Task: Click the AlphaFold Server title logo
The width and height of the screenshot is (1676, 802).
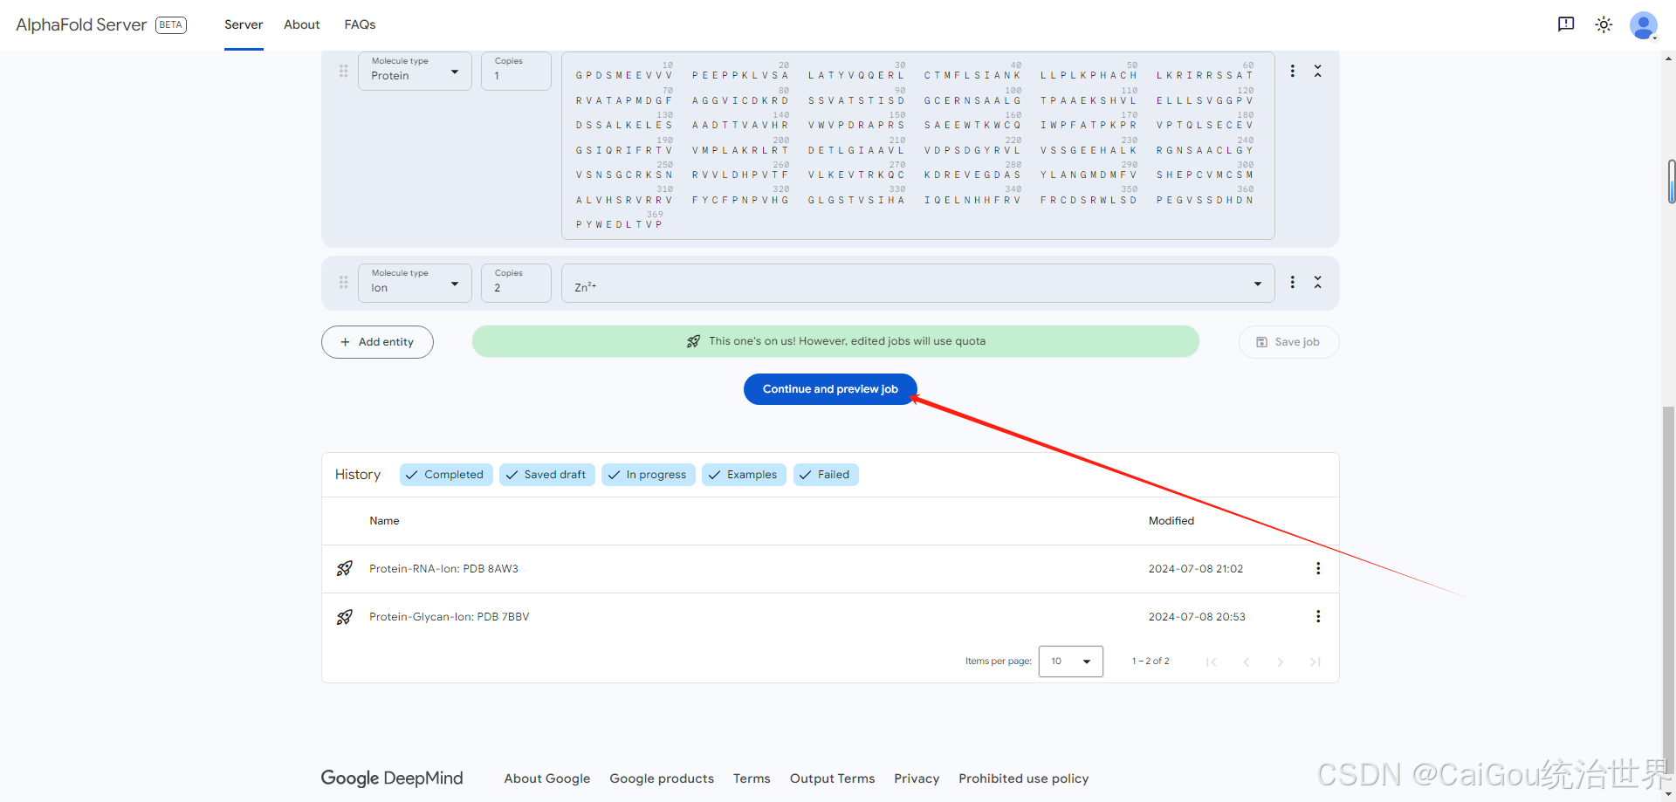Action: [x=81, y=24]
